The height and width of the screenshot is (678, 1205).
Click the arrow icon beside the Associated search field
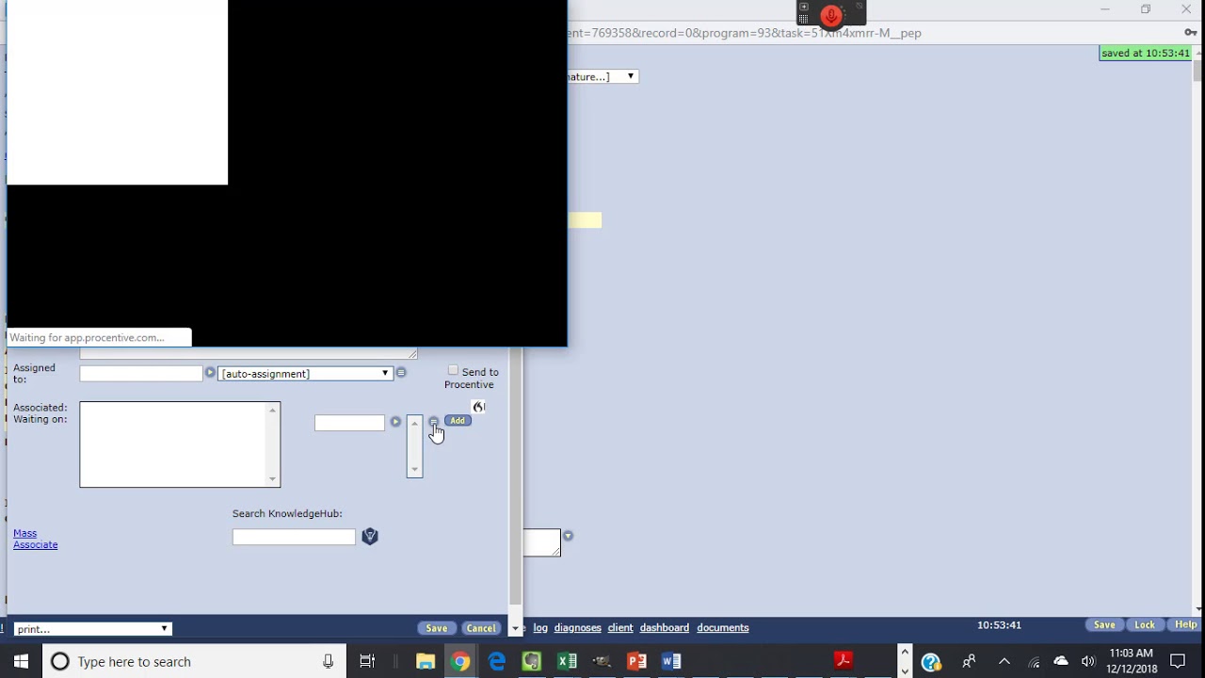pos(395,422)
